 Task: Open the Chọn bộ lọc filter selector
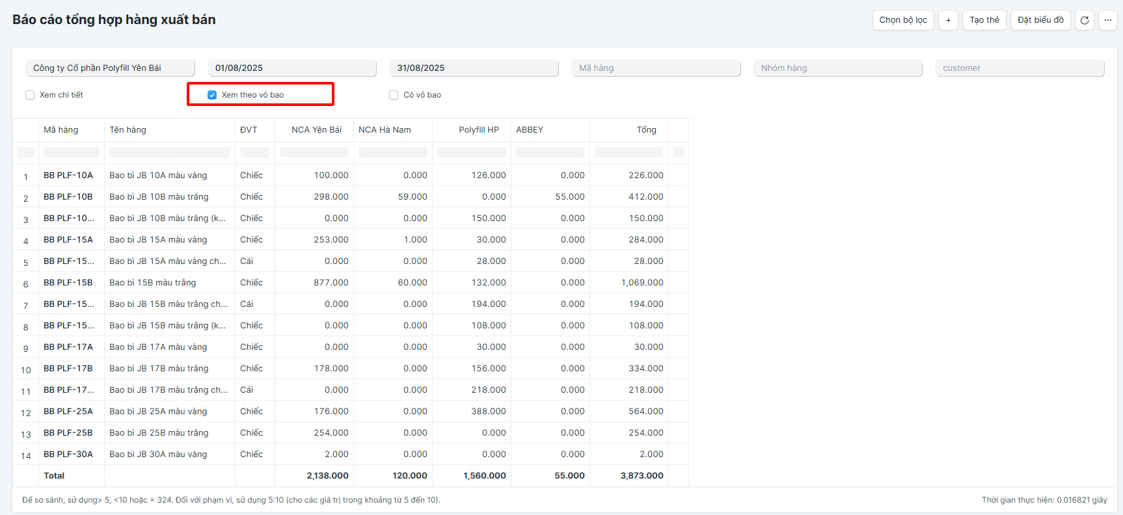pyautogui.click(x=903, y=20)
